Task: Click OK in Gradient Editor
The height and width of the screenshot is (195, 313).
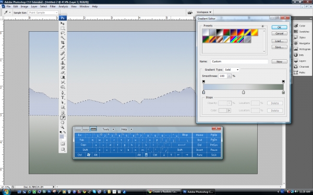Action: point(279,27)
